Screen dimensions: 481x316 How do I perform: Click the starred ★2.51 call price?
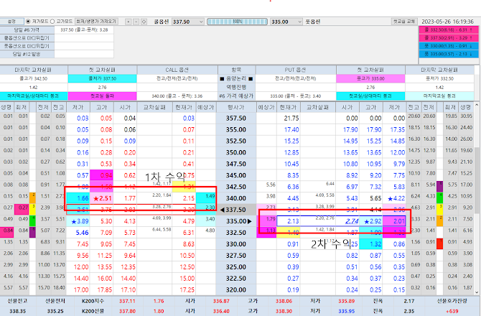pyautogui.click(x=103, y=198)
